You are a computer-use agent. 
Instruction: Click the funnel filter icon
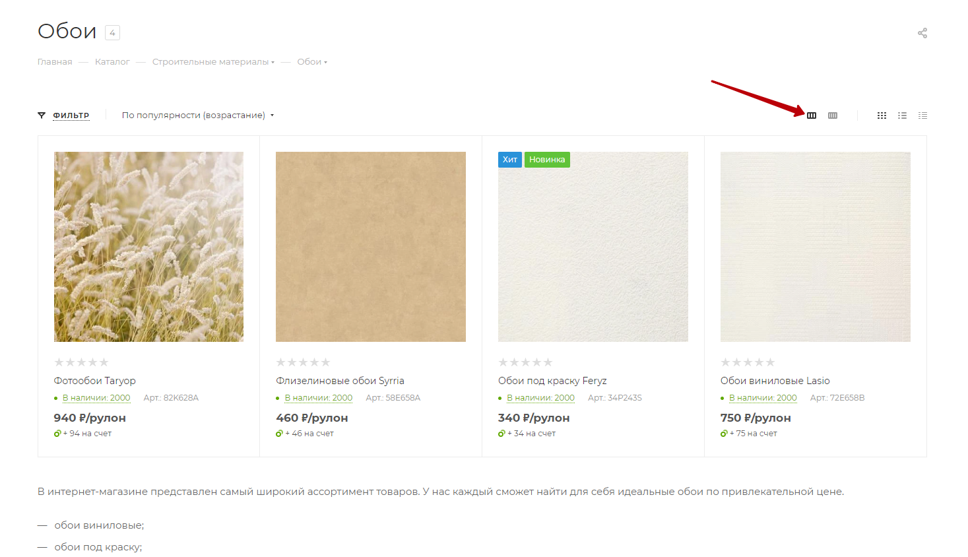[x=42, y=115]
